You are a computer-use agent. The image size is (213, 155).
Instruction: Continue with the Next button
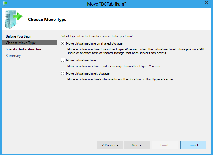(137, 145)
